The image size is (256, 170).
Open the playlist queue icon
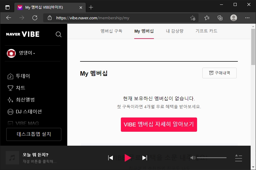coord(238,158)
